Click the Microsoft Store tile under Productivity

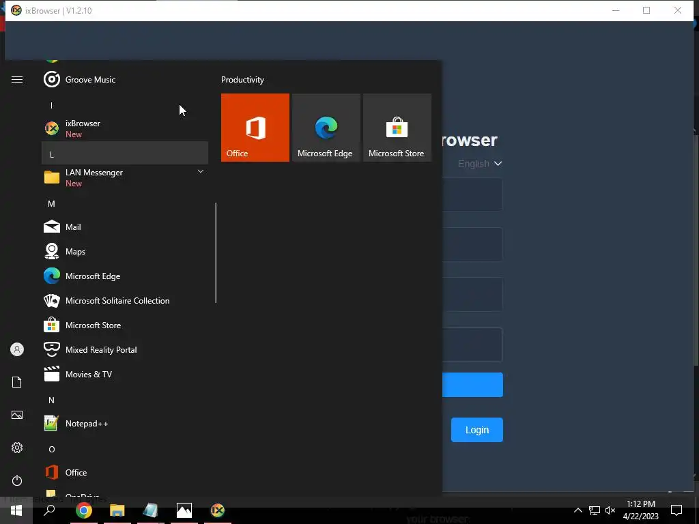[x=397, y=128]
